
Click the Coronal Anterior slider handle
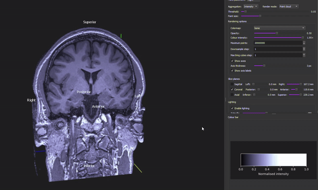(296, 89)
